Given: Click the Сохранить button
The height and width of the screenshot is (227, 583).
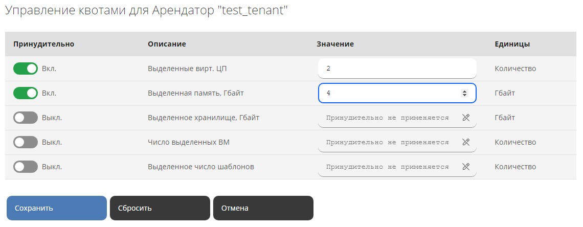Looking at the screenshot, I should point(57,208).
